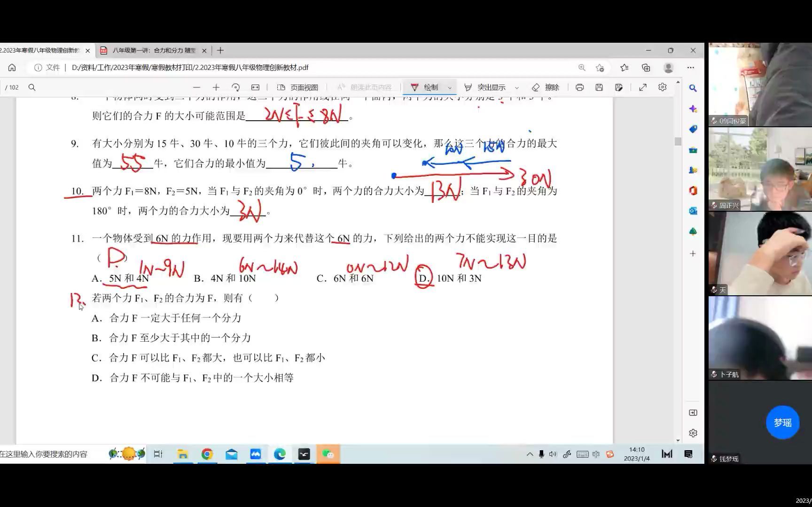Zoom in on the PDF document
The height and width of the screenshot is (507, 812).
(216, 87)
